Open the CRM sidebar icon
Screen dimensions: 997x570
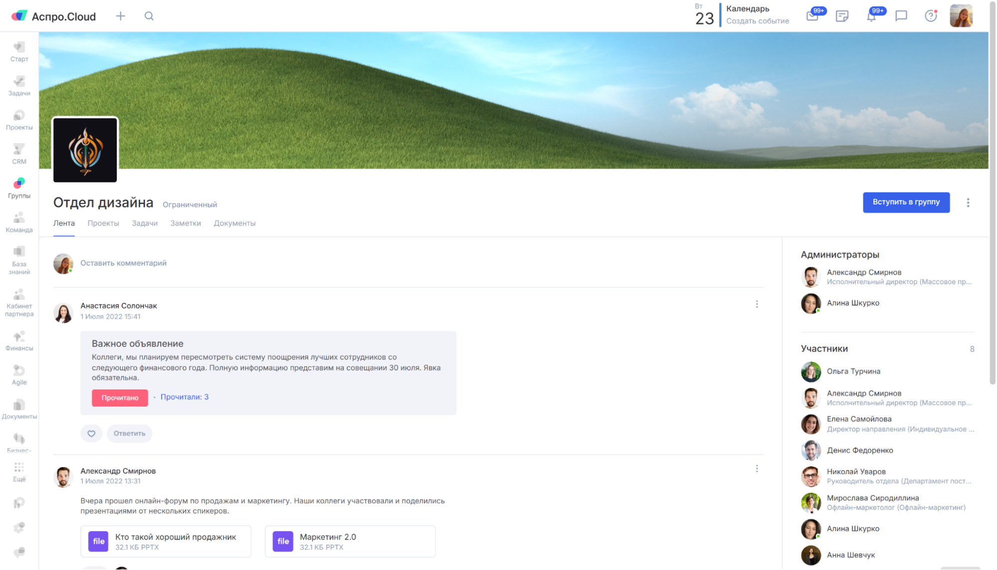coord(19,154)
